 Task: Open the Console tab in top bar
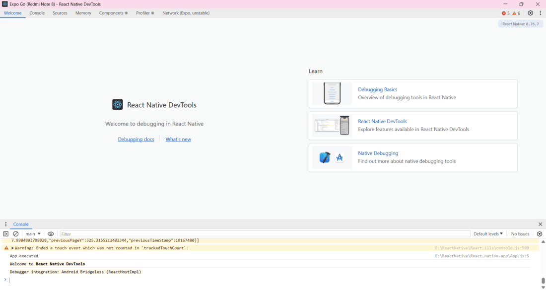click(37, 13)
